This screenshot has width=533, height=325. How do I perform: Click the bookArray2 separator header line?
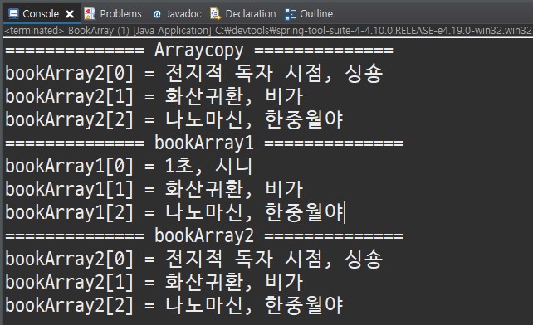[x=204, y=235]
